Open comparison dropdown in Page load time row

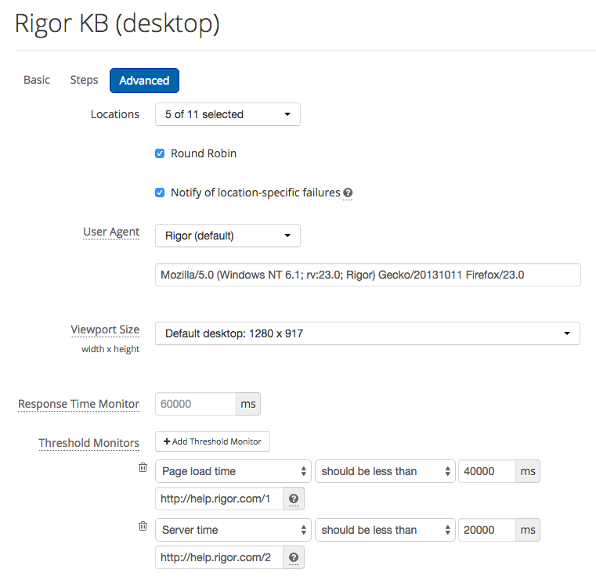pos(385,471)
